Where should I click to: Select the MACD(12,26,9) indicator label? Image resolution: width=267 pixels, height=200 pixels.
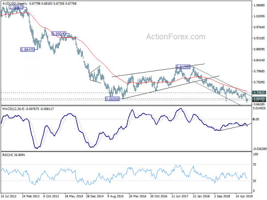pos(13,109)
